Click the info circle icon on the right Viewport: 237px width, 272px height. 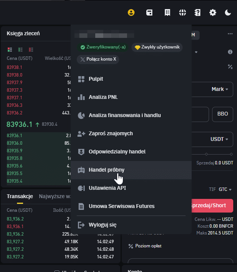coord(230,52)
